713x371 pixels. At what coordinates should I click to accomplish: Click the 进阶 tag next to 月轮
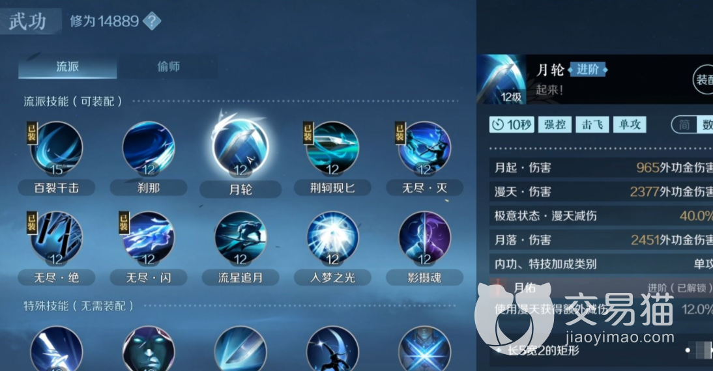pyautogui.click(x=587, y=70)
